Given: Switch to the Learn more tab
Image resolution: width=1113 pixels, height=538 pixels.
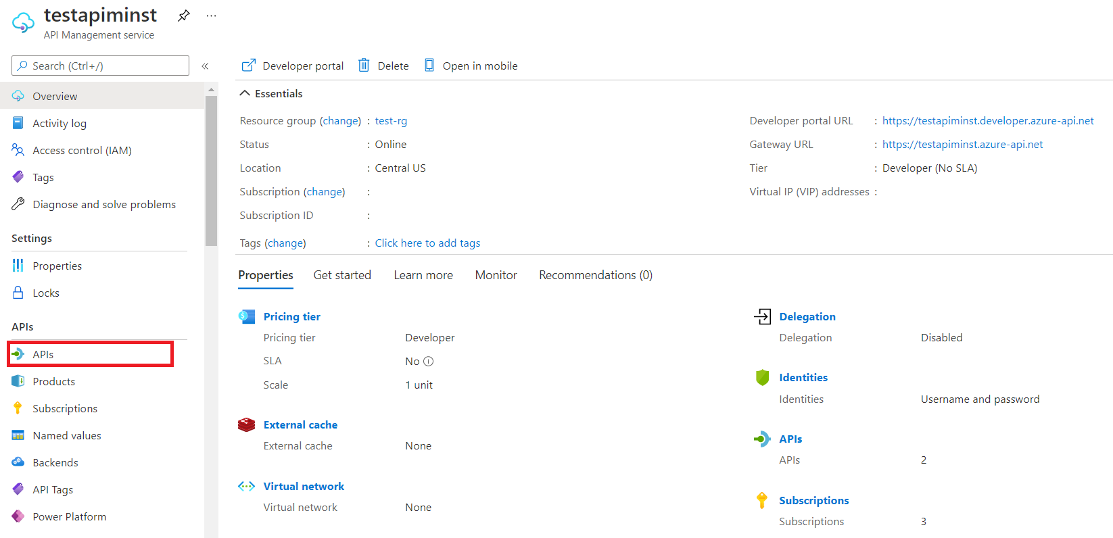Looking at the screenshot, I should [423, 275].
